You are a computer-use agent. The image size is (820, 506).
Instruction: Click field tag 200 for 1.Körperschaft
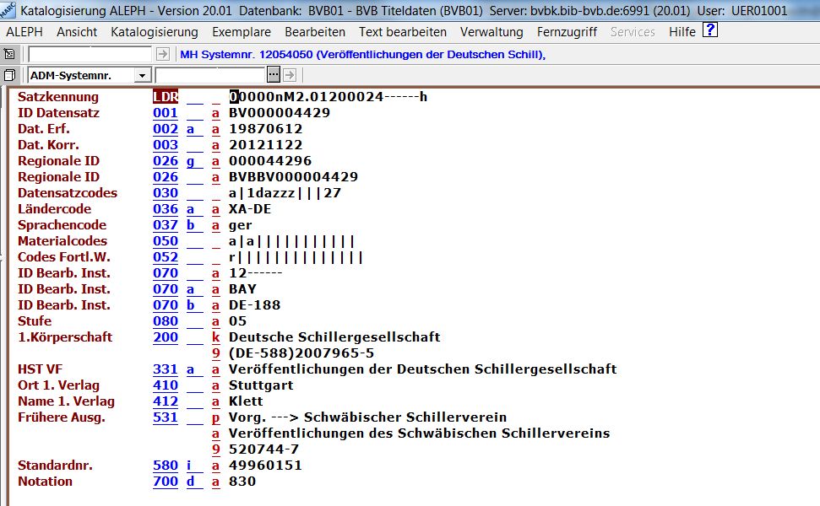click(166, 337)
